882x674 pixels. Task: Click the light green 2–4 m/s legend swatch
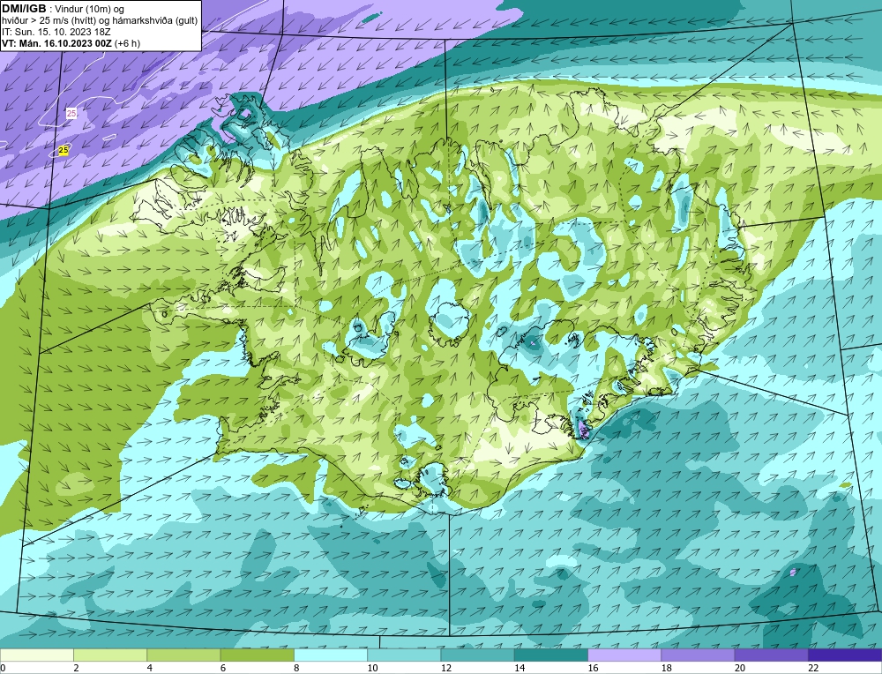(110, 655)
